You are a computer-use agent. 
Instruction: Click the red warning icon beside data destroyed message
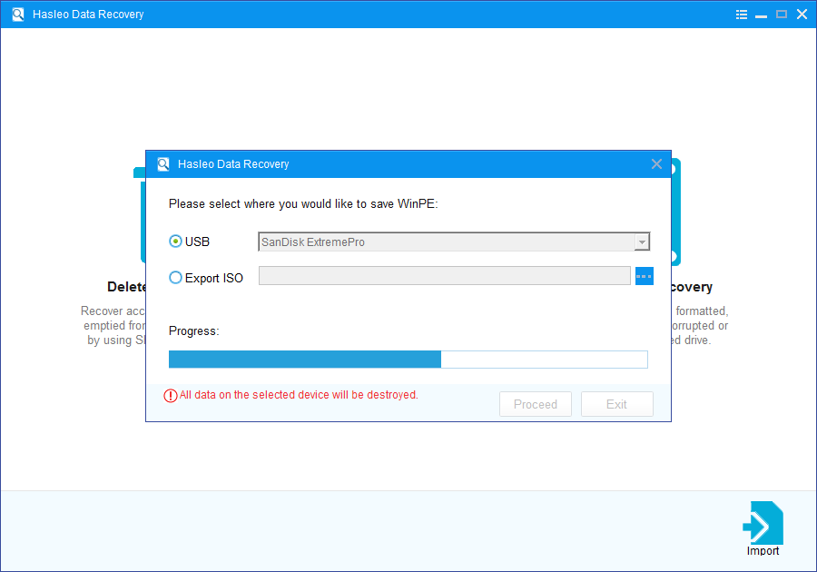pos(171,396)
